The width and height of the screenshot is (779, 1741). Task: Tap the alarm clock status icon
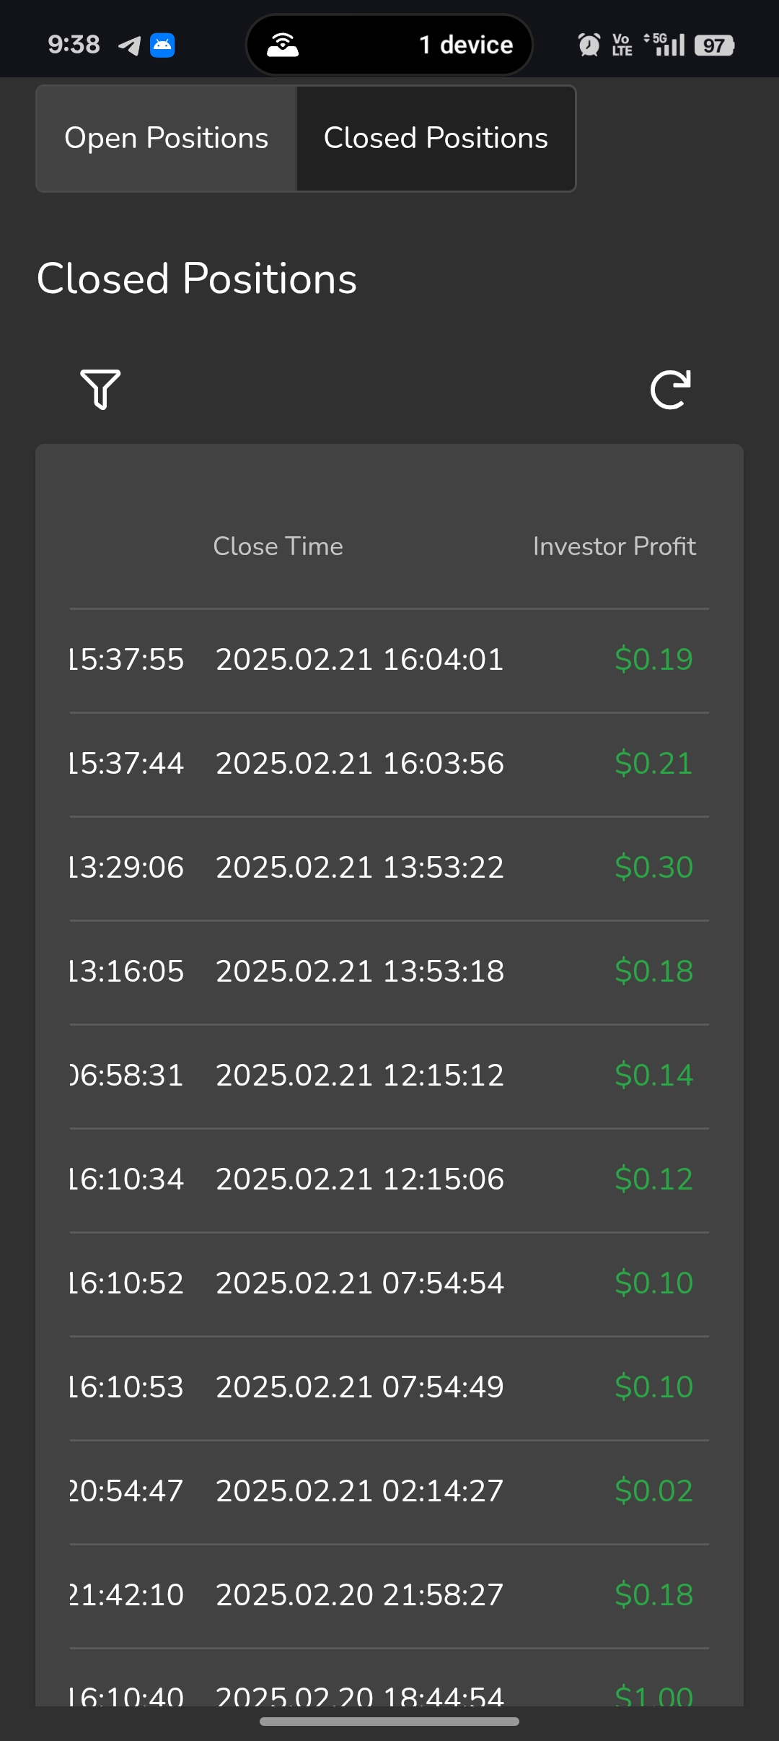click(589, 45)
